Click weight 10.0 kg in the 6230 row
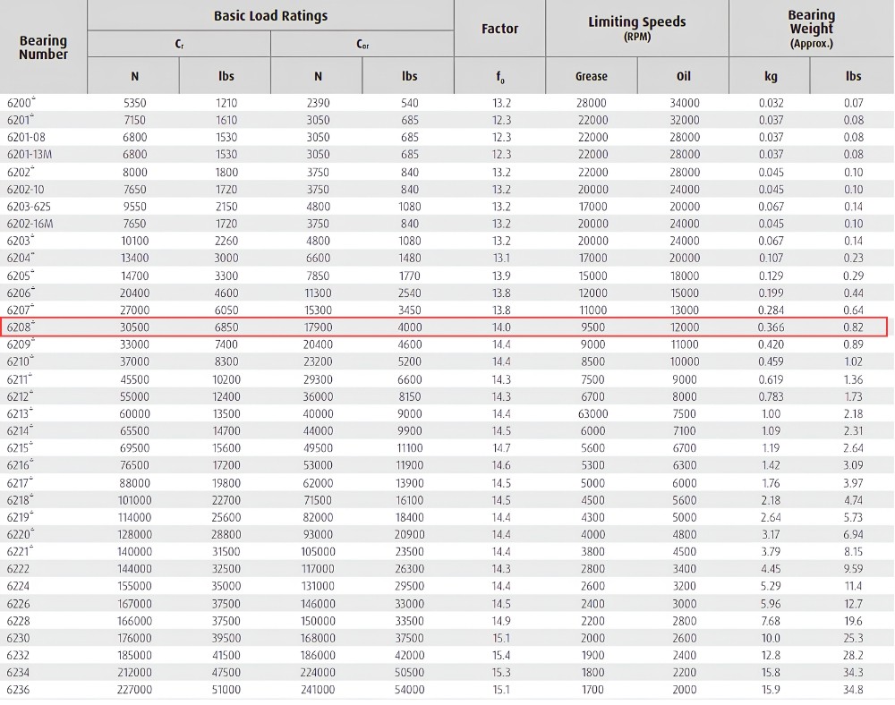 point(771,638)
